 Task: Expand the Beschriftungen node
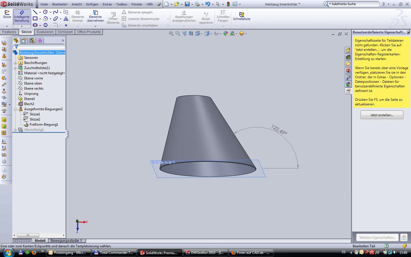click(16, 63)
